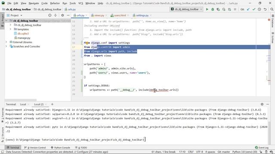Open the Database side tool window
Viewport: 275px width, 154px height.
273,21
